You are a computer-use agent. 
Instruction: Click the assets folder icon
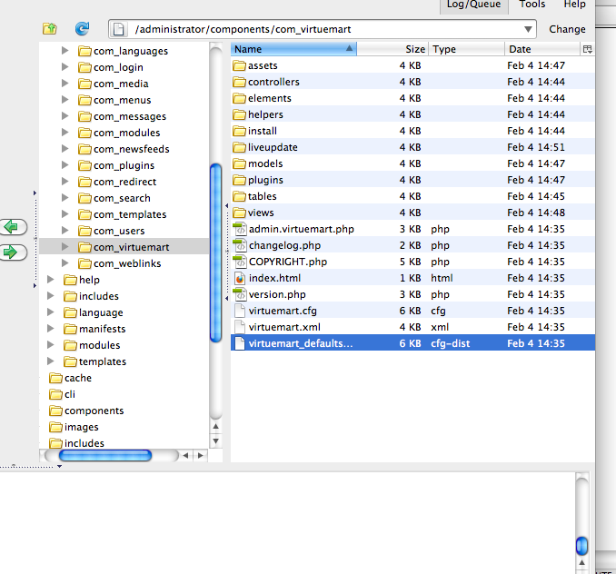pyautogui.click(x=239, y=65)
